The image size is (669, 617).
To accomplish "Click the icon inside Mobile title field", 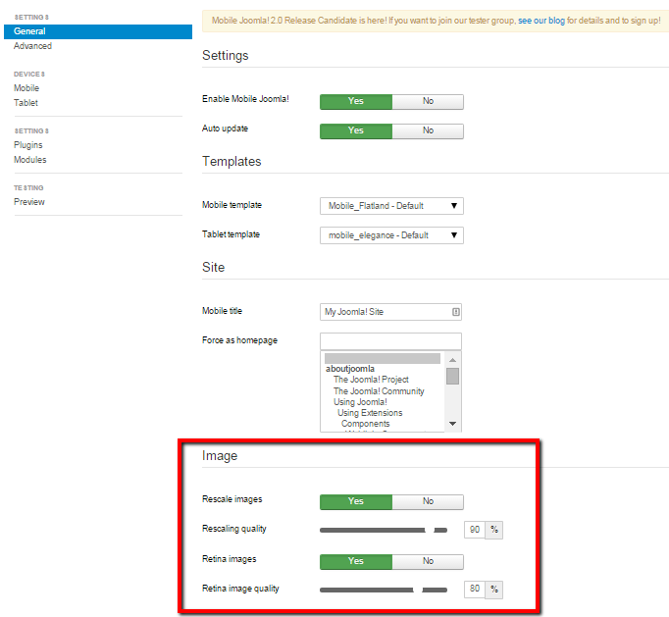I will [x=456, y=312].
